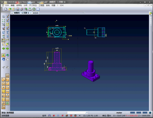Image resolution: width=153 pixels, height=118 pixels.
Task: Expand the question mark query tool flyout
Action: [7, 32]
